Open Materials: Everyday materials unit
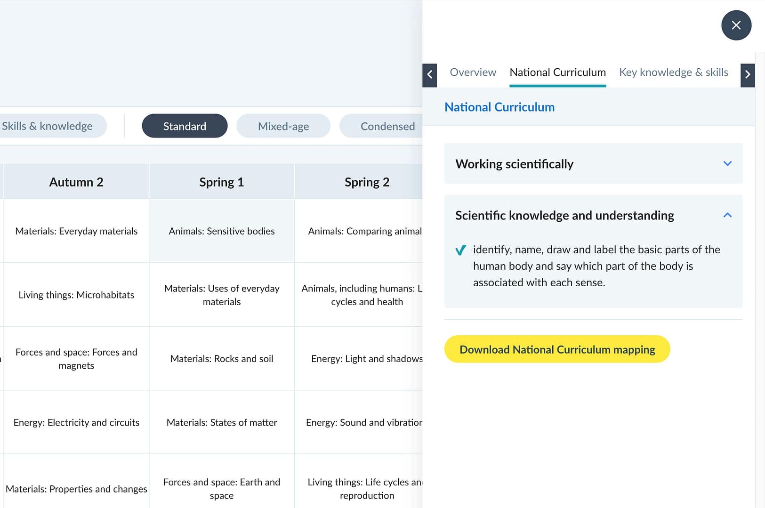This screenshot has height=508, width=765. (76, 231)
